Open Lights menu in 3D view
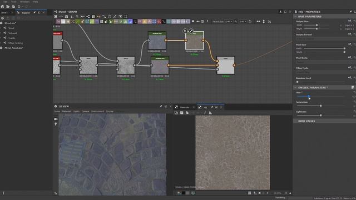The height and width of the screenshot is (200, 356). pyautogui.click(x=76, y=111)
